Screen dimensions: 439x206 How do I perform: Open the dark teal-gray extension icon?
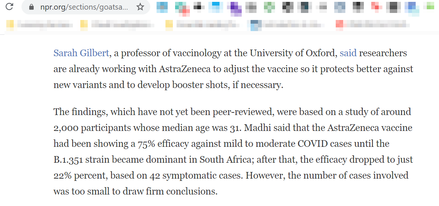pyautogui.click(x=305, y=7)
